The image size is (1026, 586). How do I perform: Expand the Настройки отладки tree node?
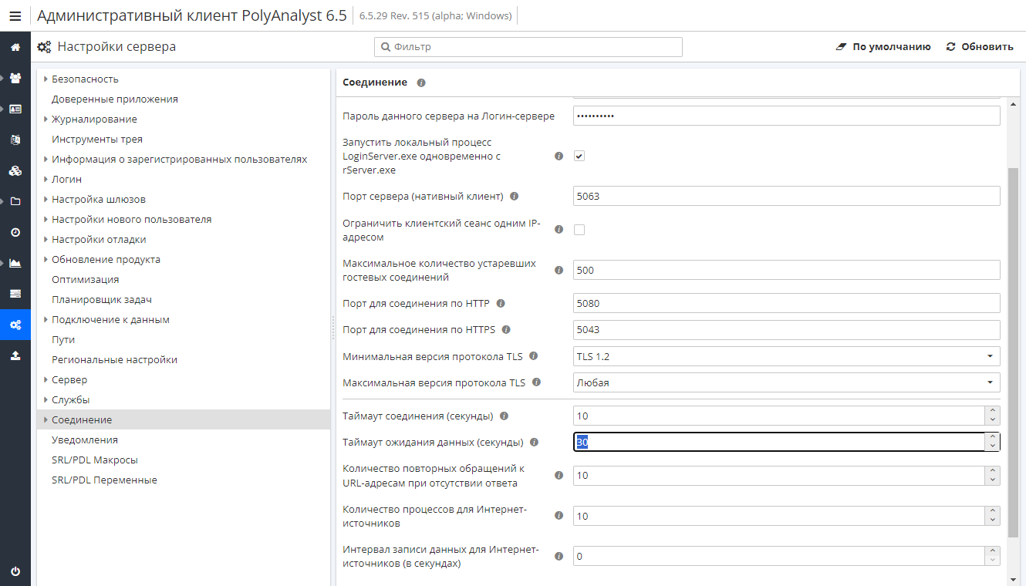(46, 239)
